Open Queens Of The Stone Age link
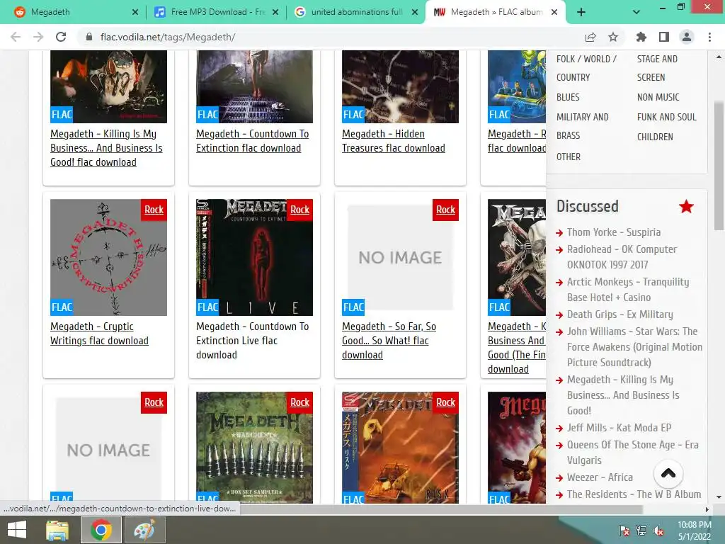The height and width of the screenshot is (544, 725). click(632, 453)
